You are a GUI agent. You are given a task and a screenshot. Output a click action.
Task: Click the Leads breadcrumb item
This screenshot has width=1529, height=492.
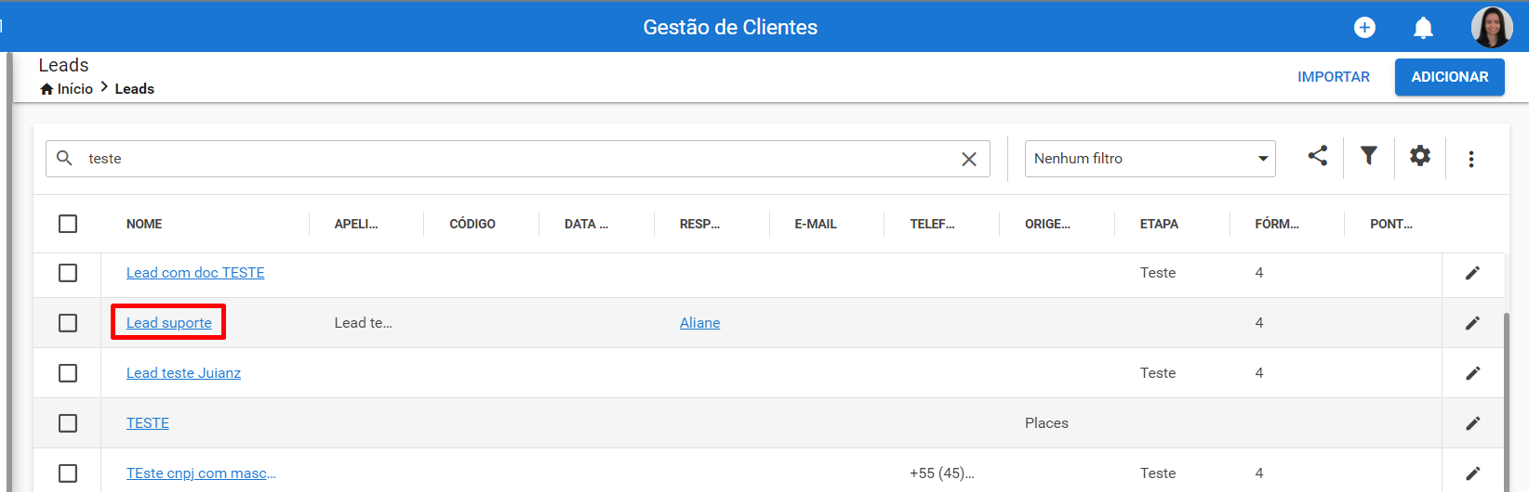point(135,89)
